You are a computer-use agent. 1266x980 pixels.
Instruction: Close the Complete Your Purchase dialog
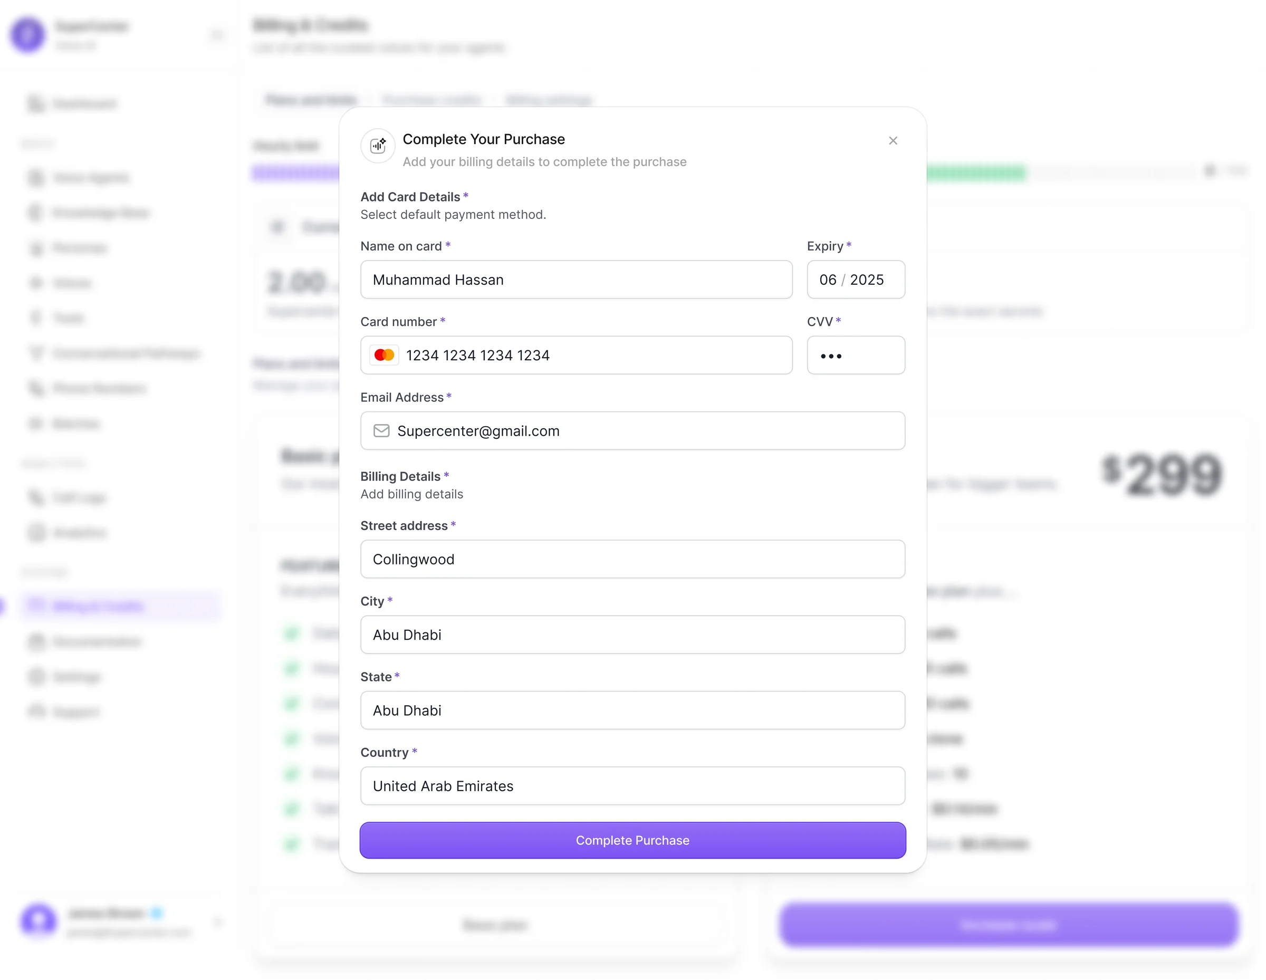(x=893, y=141)
